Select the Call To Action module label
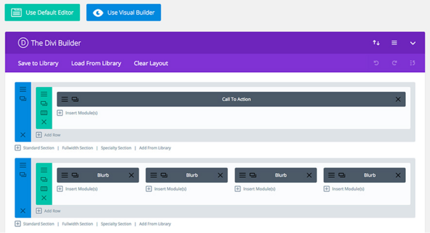Viewport: 430px width, 233px height. coord(236,99)
